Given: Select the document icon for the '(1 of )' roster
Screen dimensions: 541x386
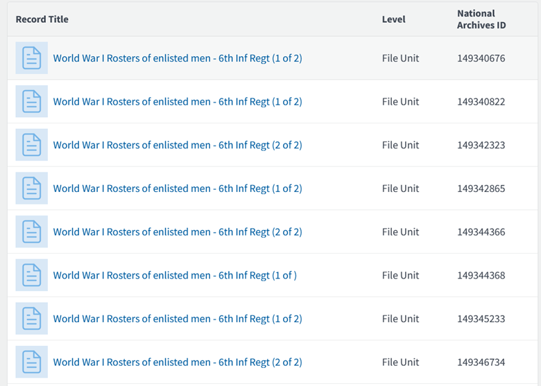Looking at the screenshot, I should coord(32,275).
